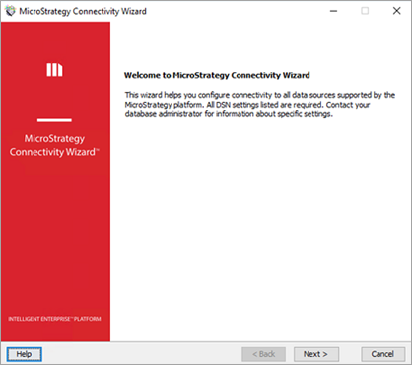Close the Connectivity Wizard window

[397, 11]
